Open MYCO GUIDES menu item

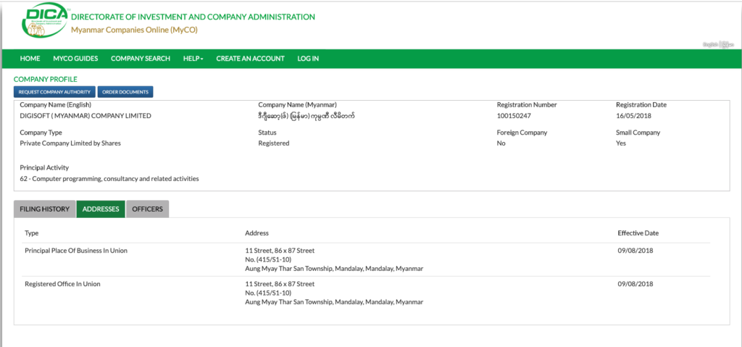pos(75,59)
